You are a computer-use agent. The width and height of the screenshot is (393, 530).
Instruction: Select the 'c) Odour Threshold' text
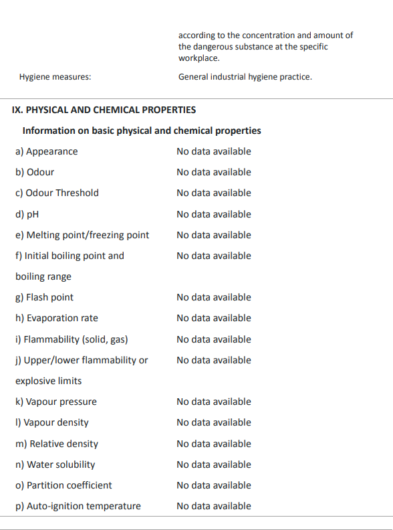coord(57,193)
